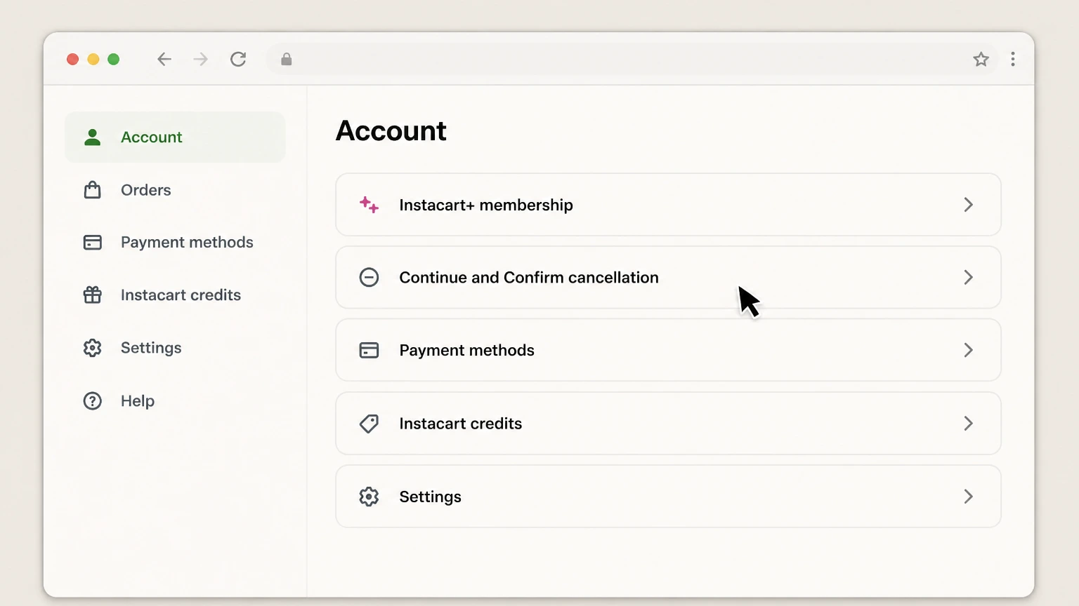Go to Orders in the sidebar
The width and height of the screenshot is (1079, 606).
pos(175,190)
